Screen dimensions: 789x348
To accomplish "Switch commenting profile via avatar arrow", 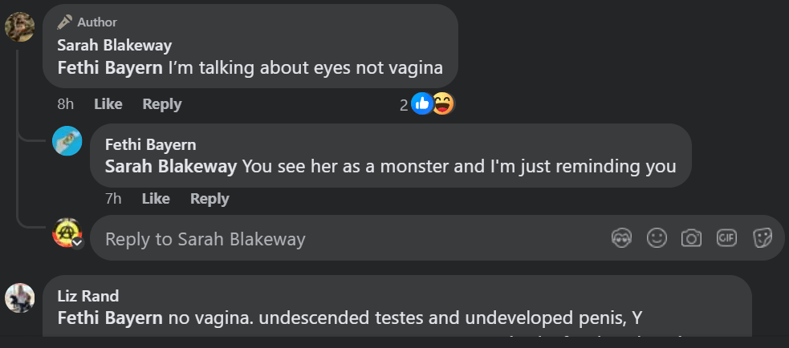I will coord(78,242).
